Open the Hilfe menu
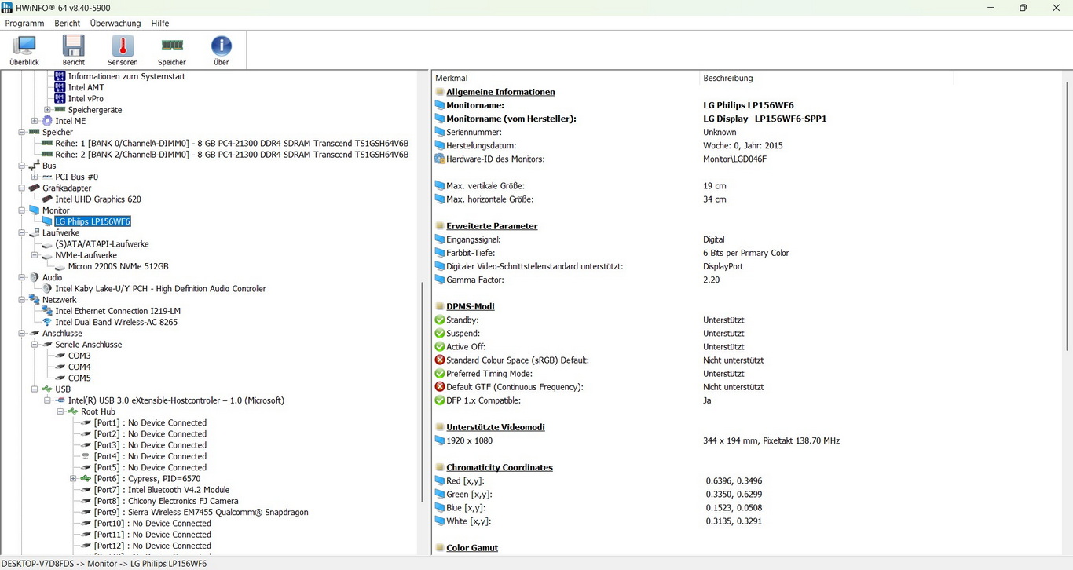This screenshot has width=1073, height=570. coord(159,24)
